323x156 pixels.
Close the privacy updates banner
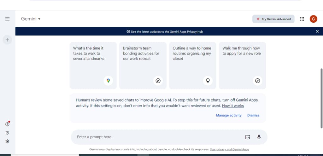point(317,31)
